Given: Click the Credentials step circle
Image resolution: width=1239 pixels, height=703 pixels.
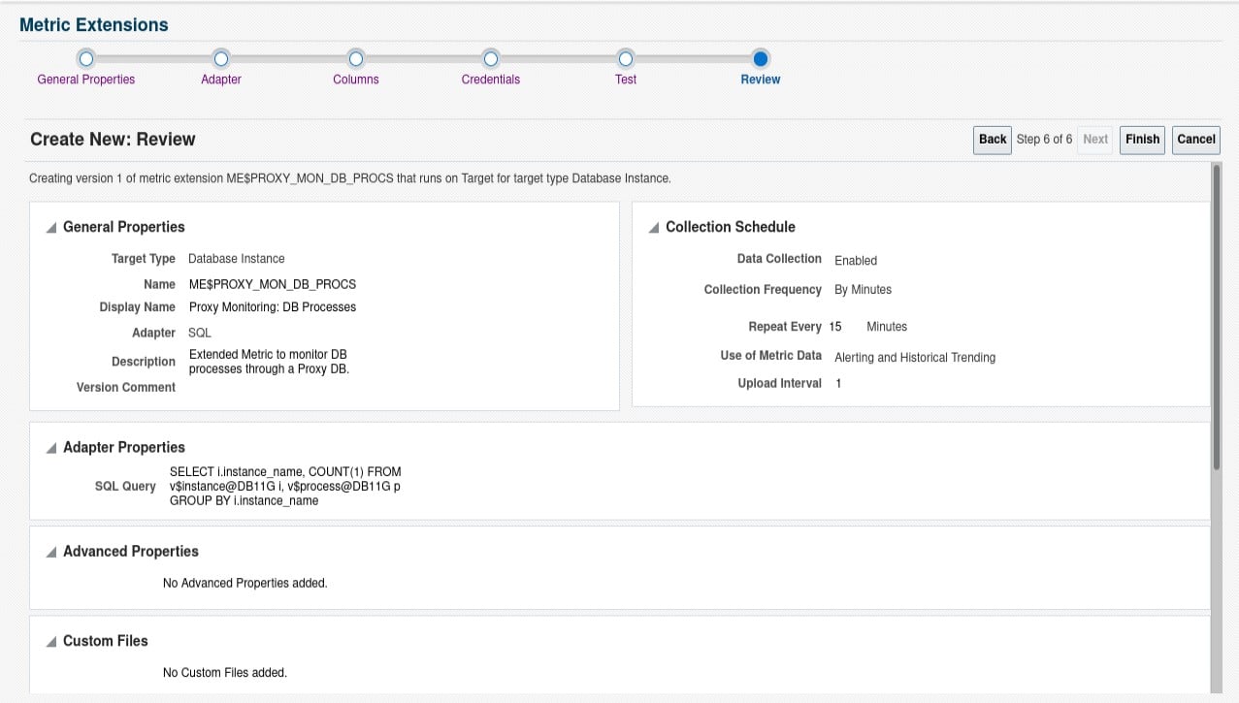Looking at the screenshot, I should pyautogui.click(x=490, y=57).
